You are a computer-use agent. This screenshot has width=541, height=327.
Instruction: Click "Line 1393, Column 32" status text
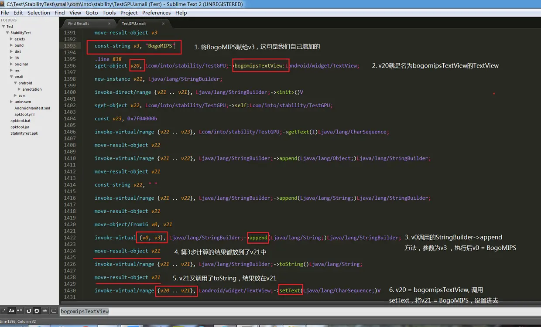click(x=19, y=322)
